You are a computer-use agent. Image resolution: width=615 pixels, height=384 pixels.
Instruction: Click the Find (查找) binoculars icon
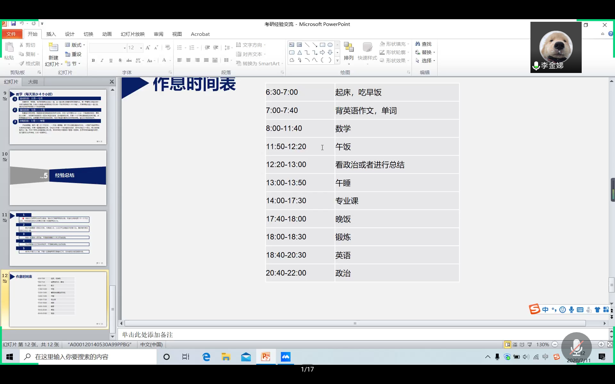418,44
